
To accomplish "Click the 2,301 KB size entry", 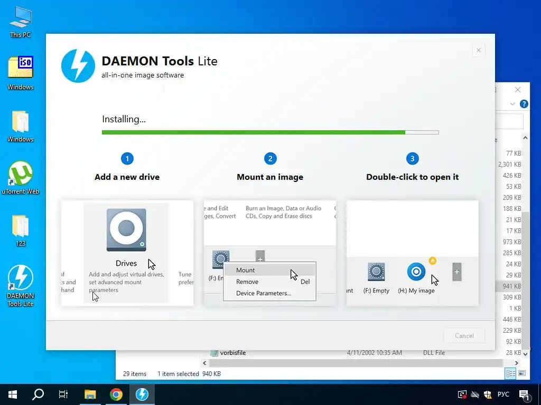I will [510, 165].
